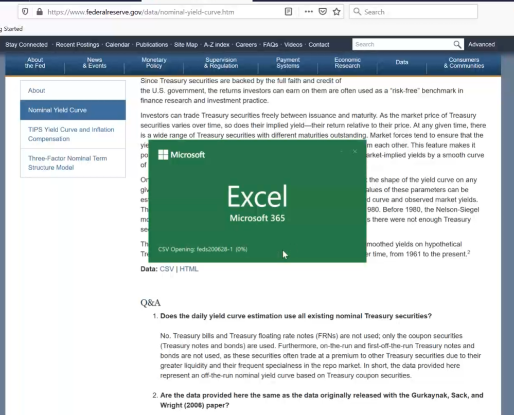Viewport: 514px width, 415px height.
Task: Click inside the browser address bar
Action: 154,11
